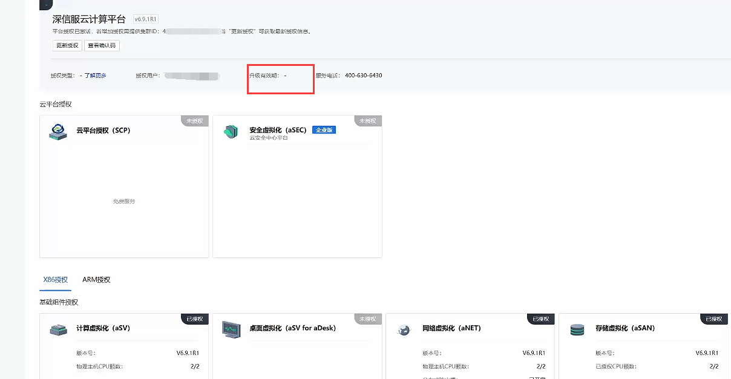Click the 已授权 badge on the aSV card

[194, 319]
